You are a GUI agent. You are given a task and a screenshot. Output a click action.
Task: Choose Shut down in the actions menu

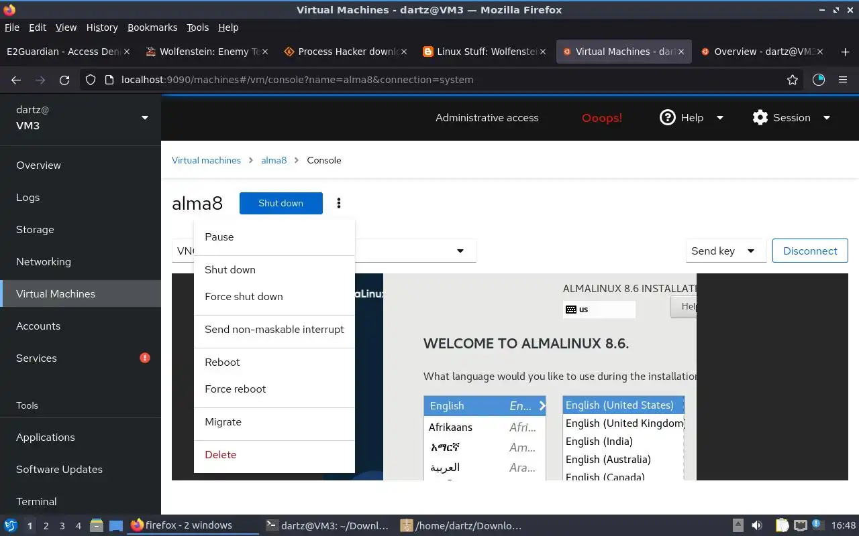[x=274, y=270]
